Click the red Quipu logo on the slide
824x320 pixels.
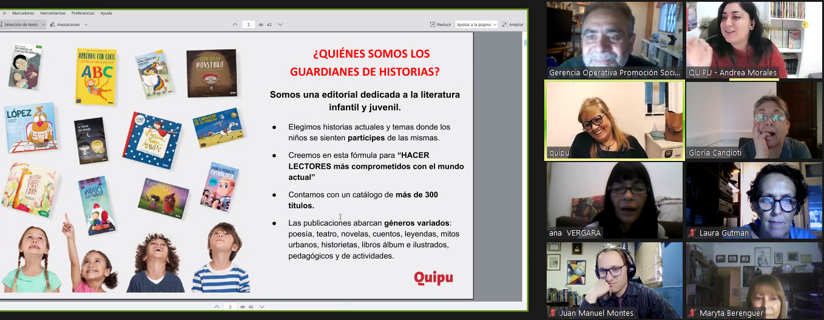point(433,278)
